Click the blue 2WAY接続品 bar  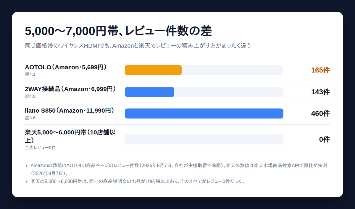(x=149, y=92)
